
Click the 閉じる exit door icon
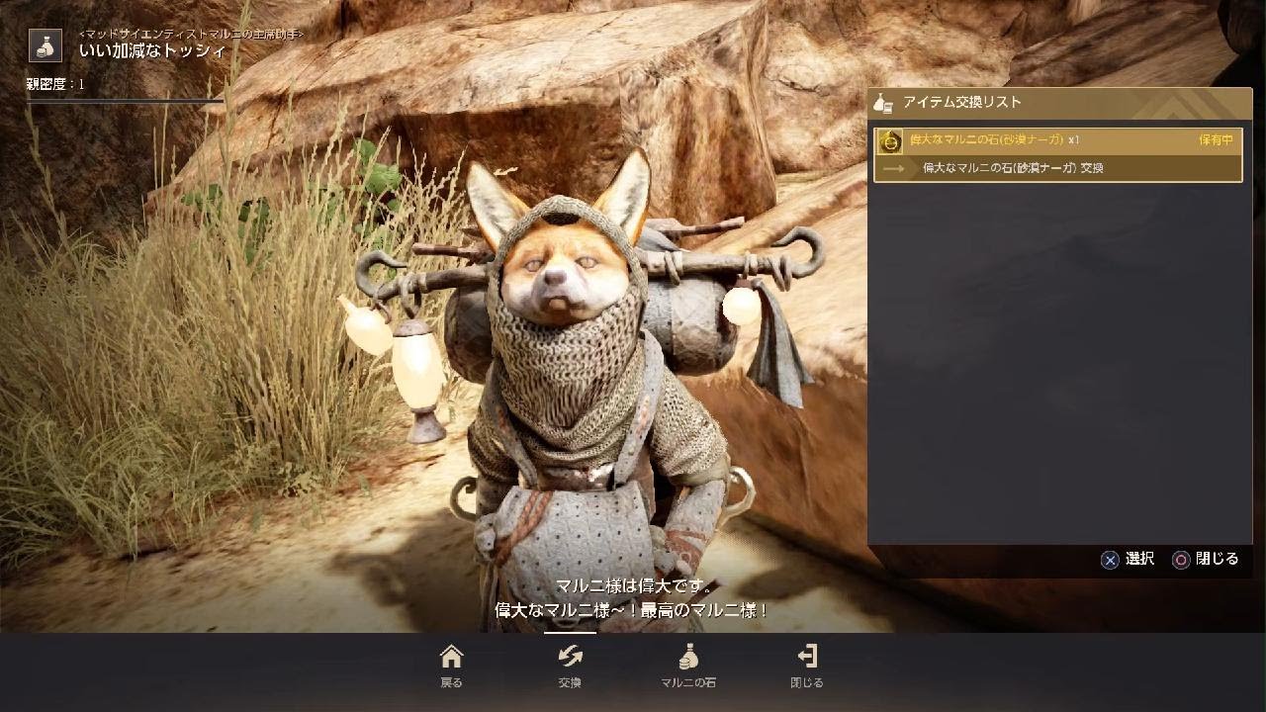point(807,657)
